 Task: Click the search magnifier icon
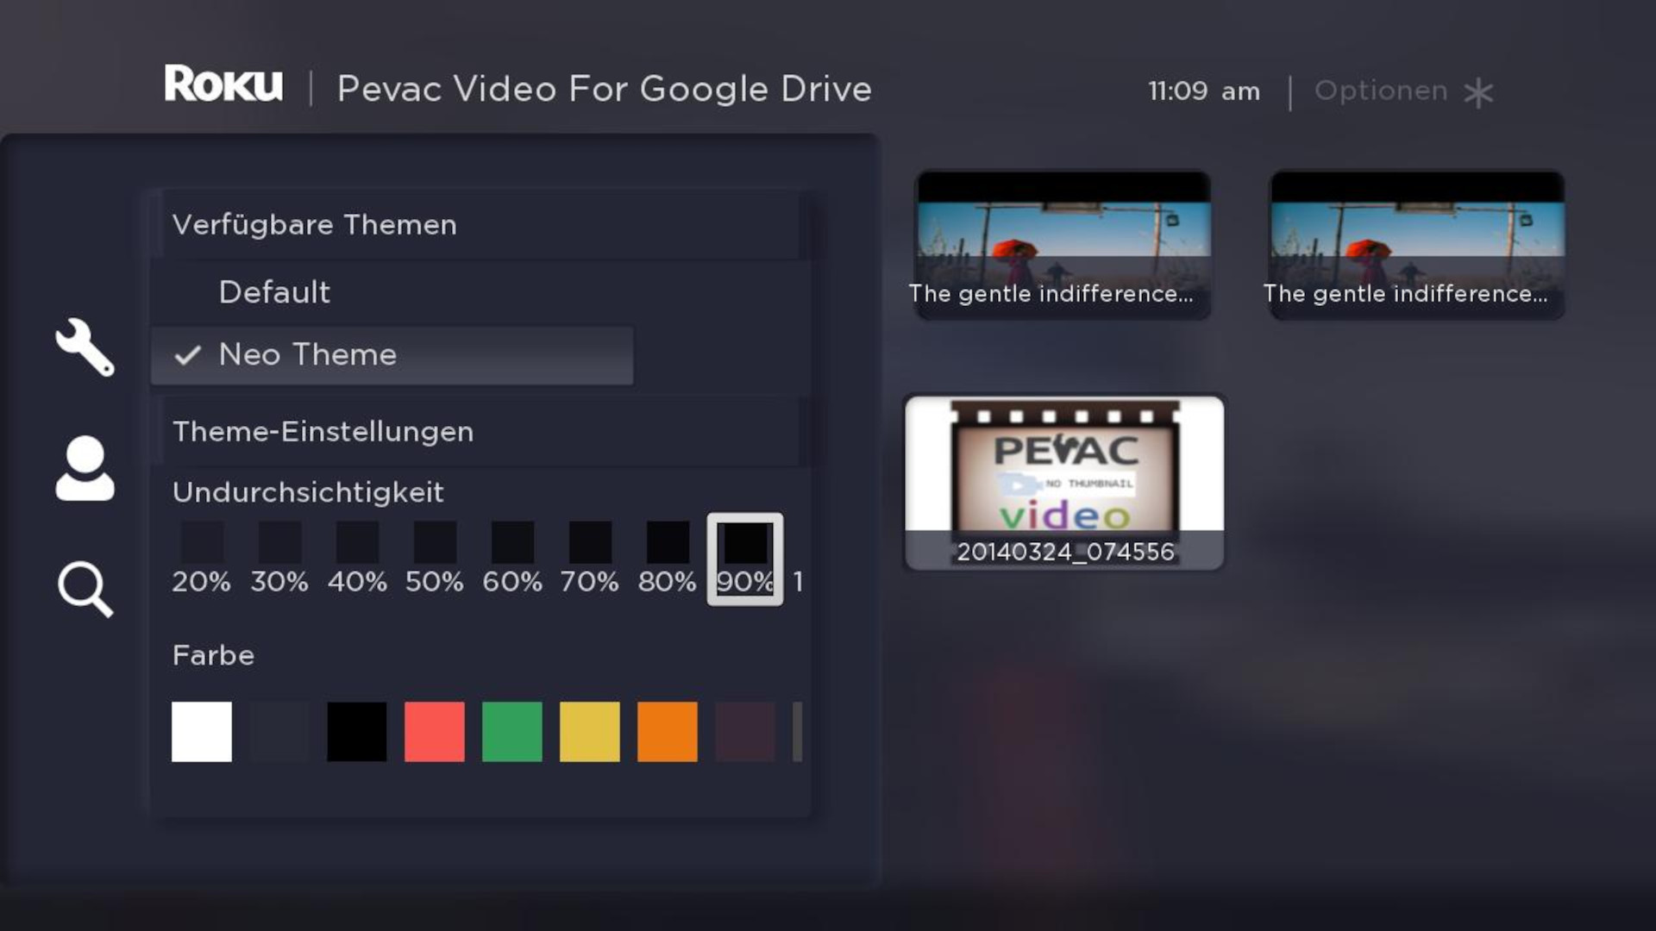tap(85, 590)
